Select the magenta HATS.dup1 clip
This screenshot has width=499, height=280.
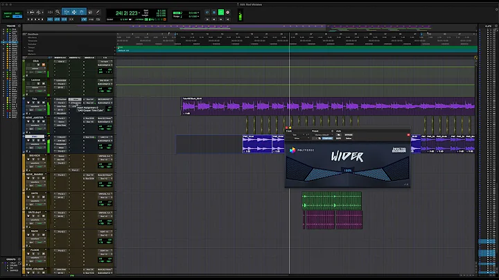[333, 220]
